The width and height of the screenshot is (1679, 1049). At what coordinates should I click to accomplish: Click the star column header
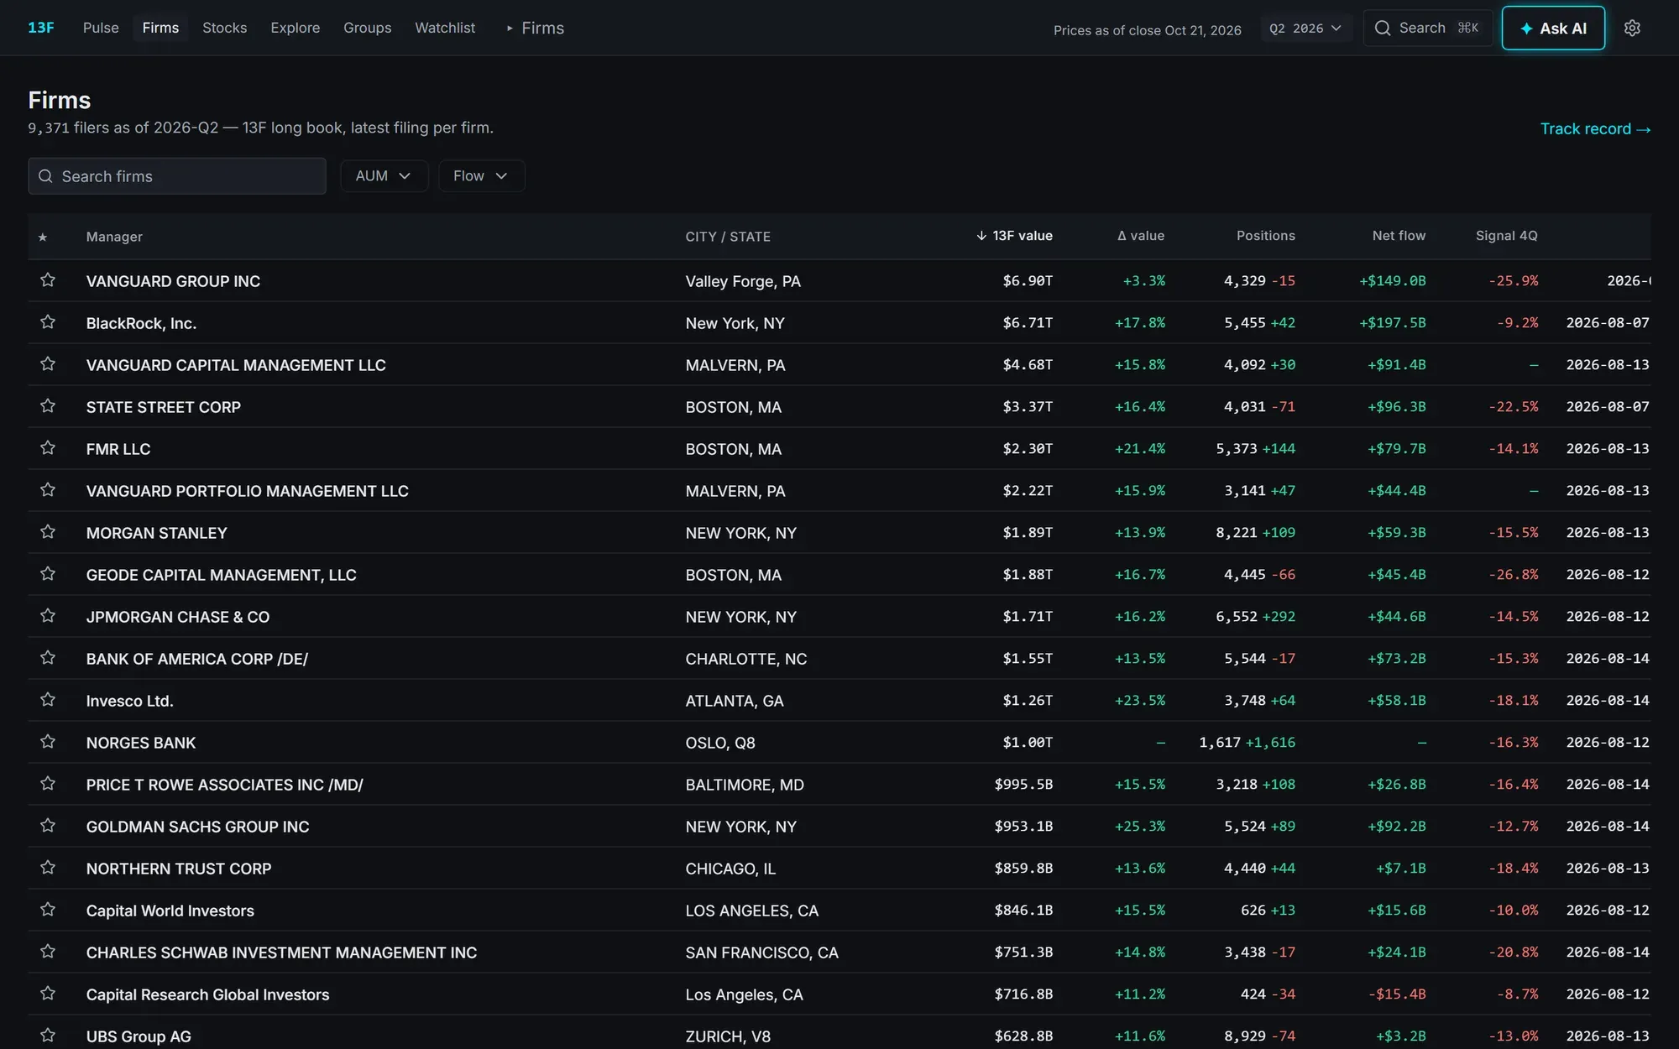[x=43, y=237]
